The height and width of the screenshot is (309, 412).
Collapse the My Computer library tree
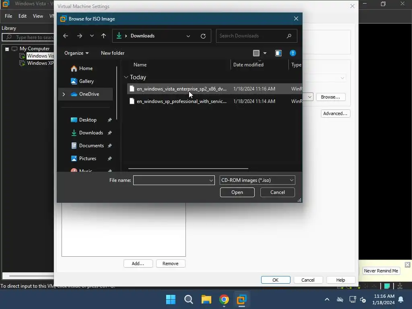coord(7,49)
